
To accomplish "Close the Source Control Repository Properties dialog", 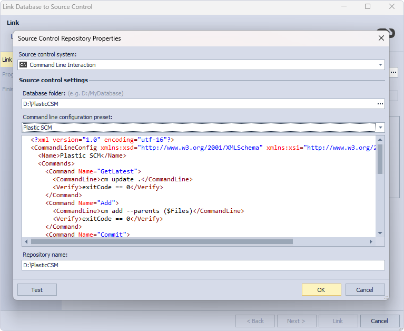I will click(x=381, y=38).
